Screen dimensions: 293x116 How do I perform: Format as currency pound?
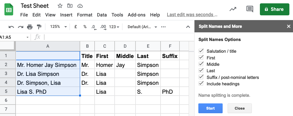coord(76,27)
